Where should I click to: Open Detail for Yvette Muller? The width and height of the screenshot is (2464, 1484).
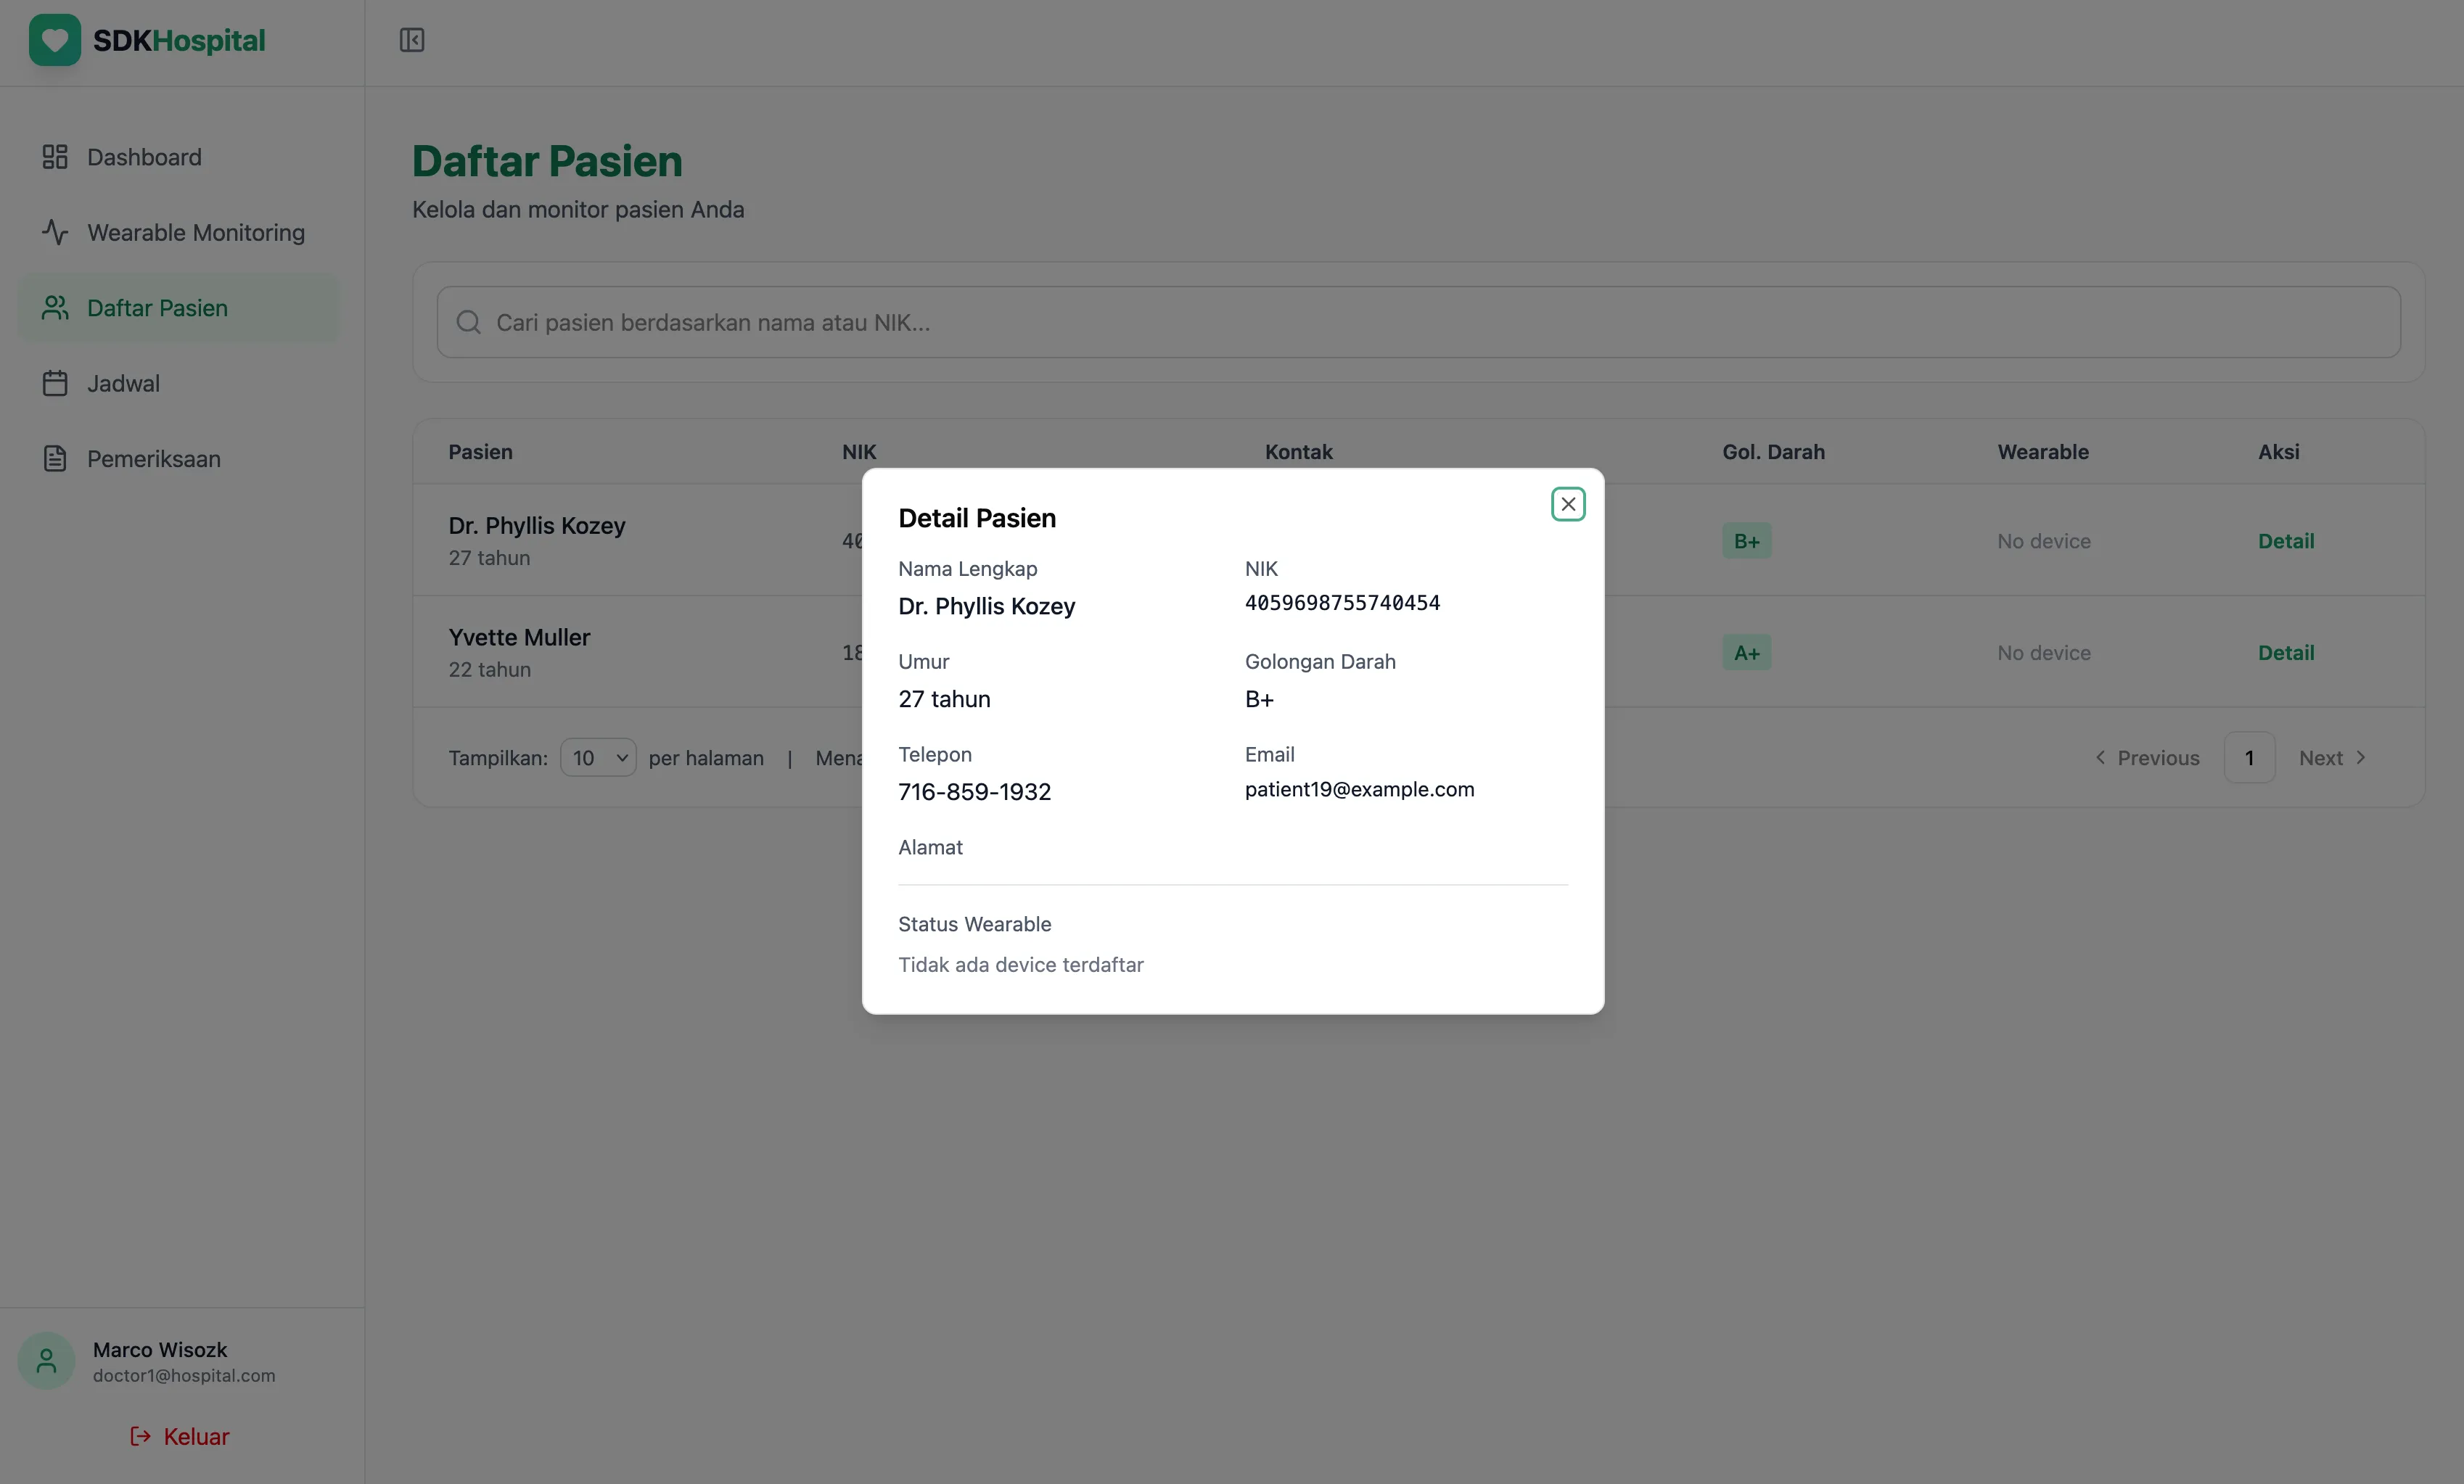click(x=2286, y=652)
